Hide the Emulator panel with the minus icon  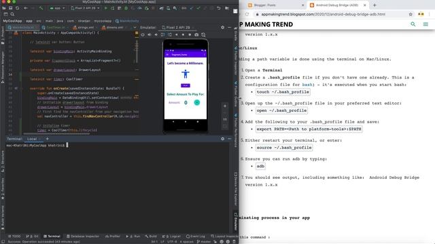tap(230, 27)
